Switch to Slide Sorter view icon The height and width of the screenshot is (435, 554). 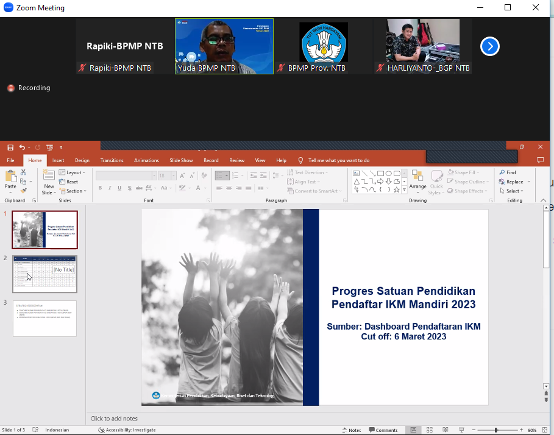coord(430,430)
